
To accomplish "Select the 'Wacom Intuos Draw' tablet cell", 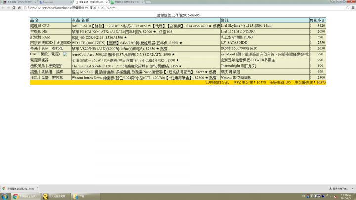I will pos(145,78).
